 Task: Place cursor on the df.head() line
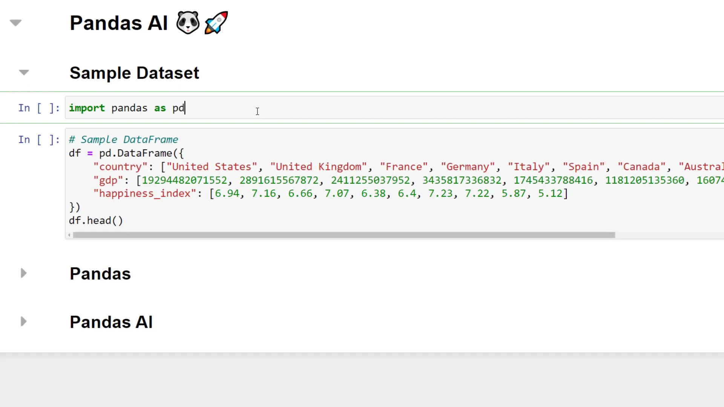[96, 221]
